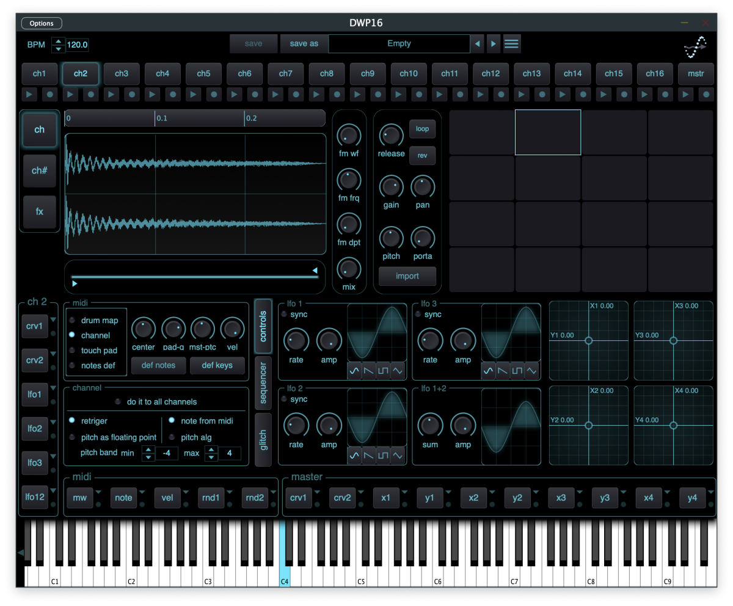The width and height of the screenshot is (733, 606).
Task: Arm the record dot under mstr
Action: 706,95
